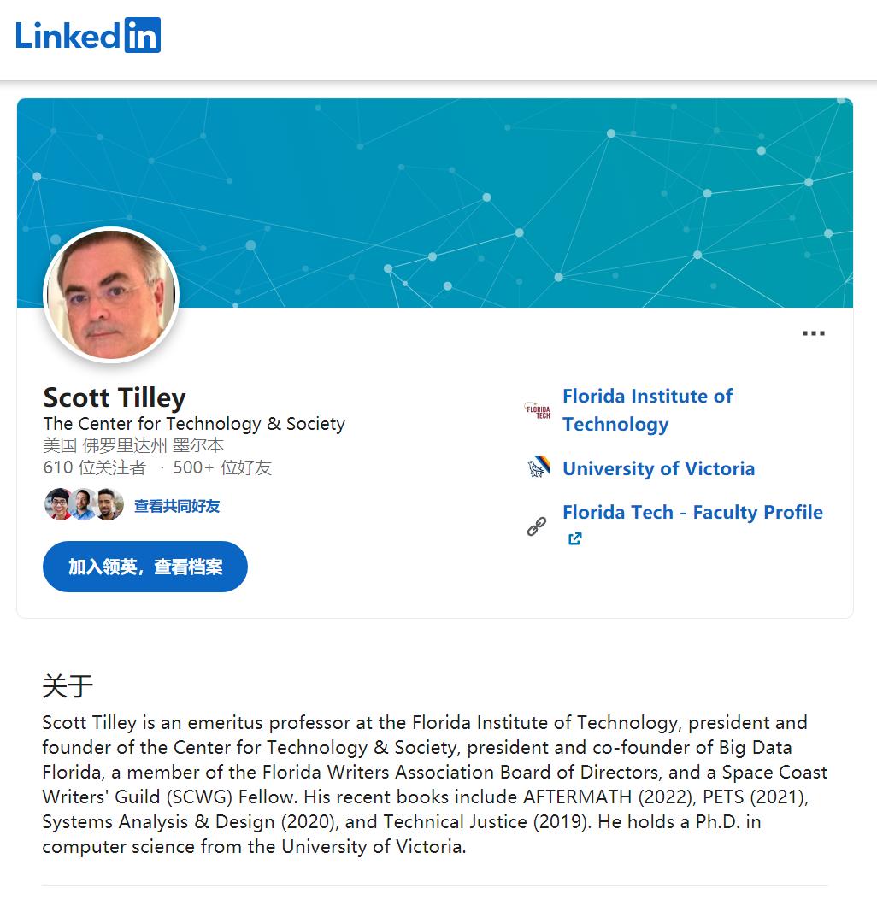Click the chain link icon

pyautogui.click(x=537, y=526)
